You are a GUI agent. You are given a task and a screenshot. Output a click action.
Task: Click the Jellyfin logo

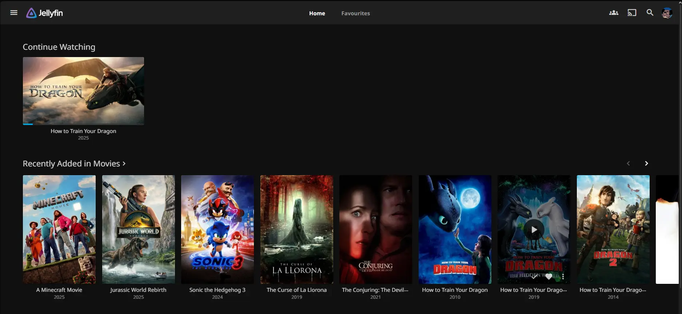(x=44, y=13)
